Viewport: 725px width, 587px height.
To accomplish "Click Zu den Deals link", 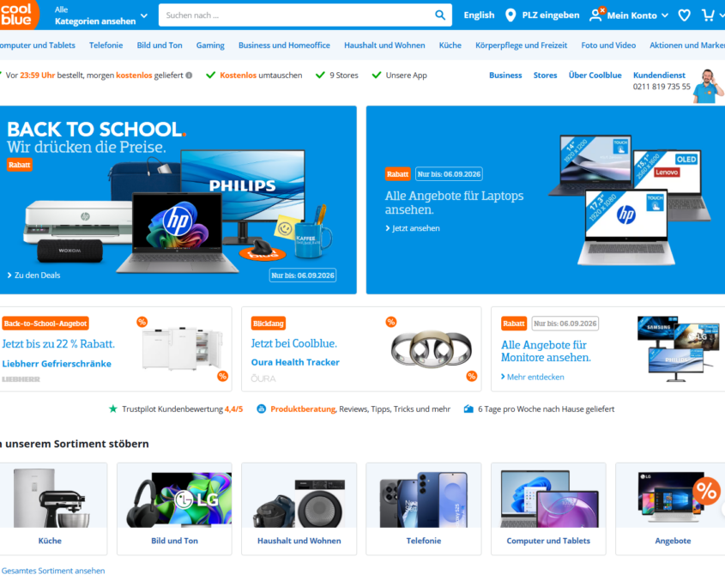I will pyautogui.click(x=33, y=275).
